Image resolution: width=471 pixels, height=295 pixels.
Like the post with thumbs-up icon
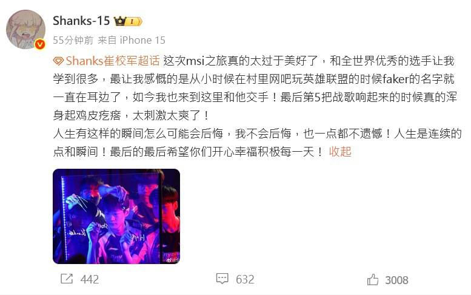[x=373, y=279]
